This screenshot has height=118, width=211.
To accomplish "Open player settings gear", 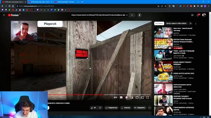I will point(127,98).
